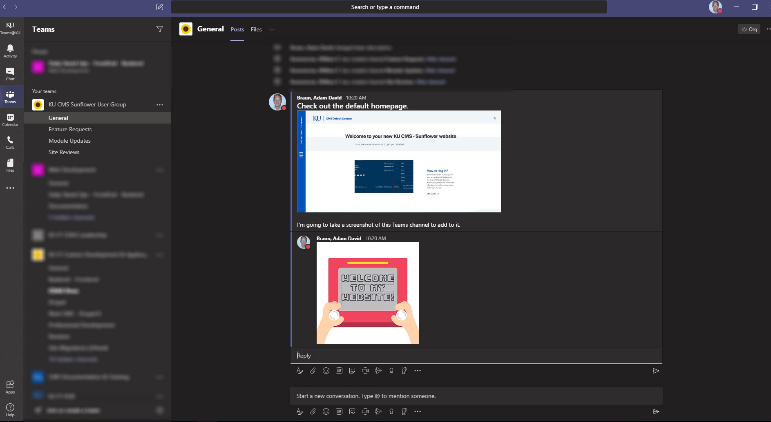Open more options for KU CMS Sunflower User Group
771x422 pixels.
[160, 105]
